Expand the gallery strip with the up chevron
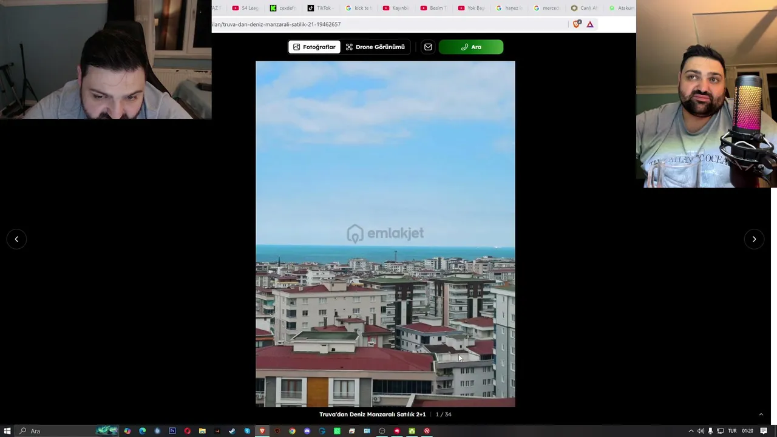 point(761,415)
